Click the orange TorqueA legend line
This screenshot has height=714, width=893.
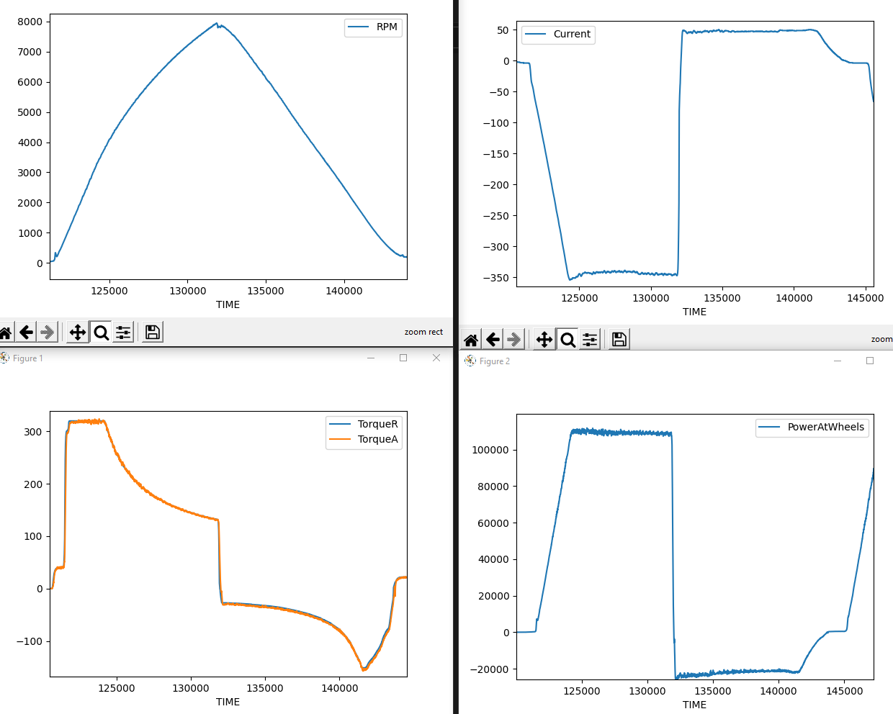pos(340,439)
